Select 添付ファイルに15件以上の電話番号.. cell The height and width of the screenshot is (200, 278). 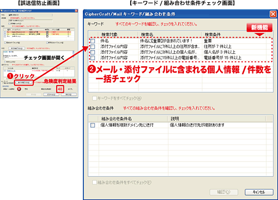click(x=170, y=58)
